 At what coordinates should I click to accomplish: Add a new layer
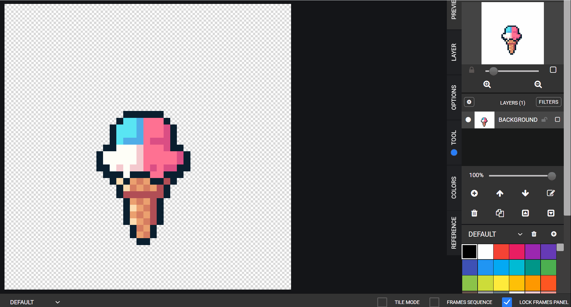click(x=474, y=193)
